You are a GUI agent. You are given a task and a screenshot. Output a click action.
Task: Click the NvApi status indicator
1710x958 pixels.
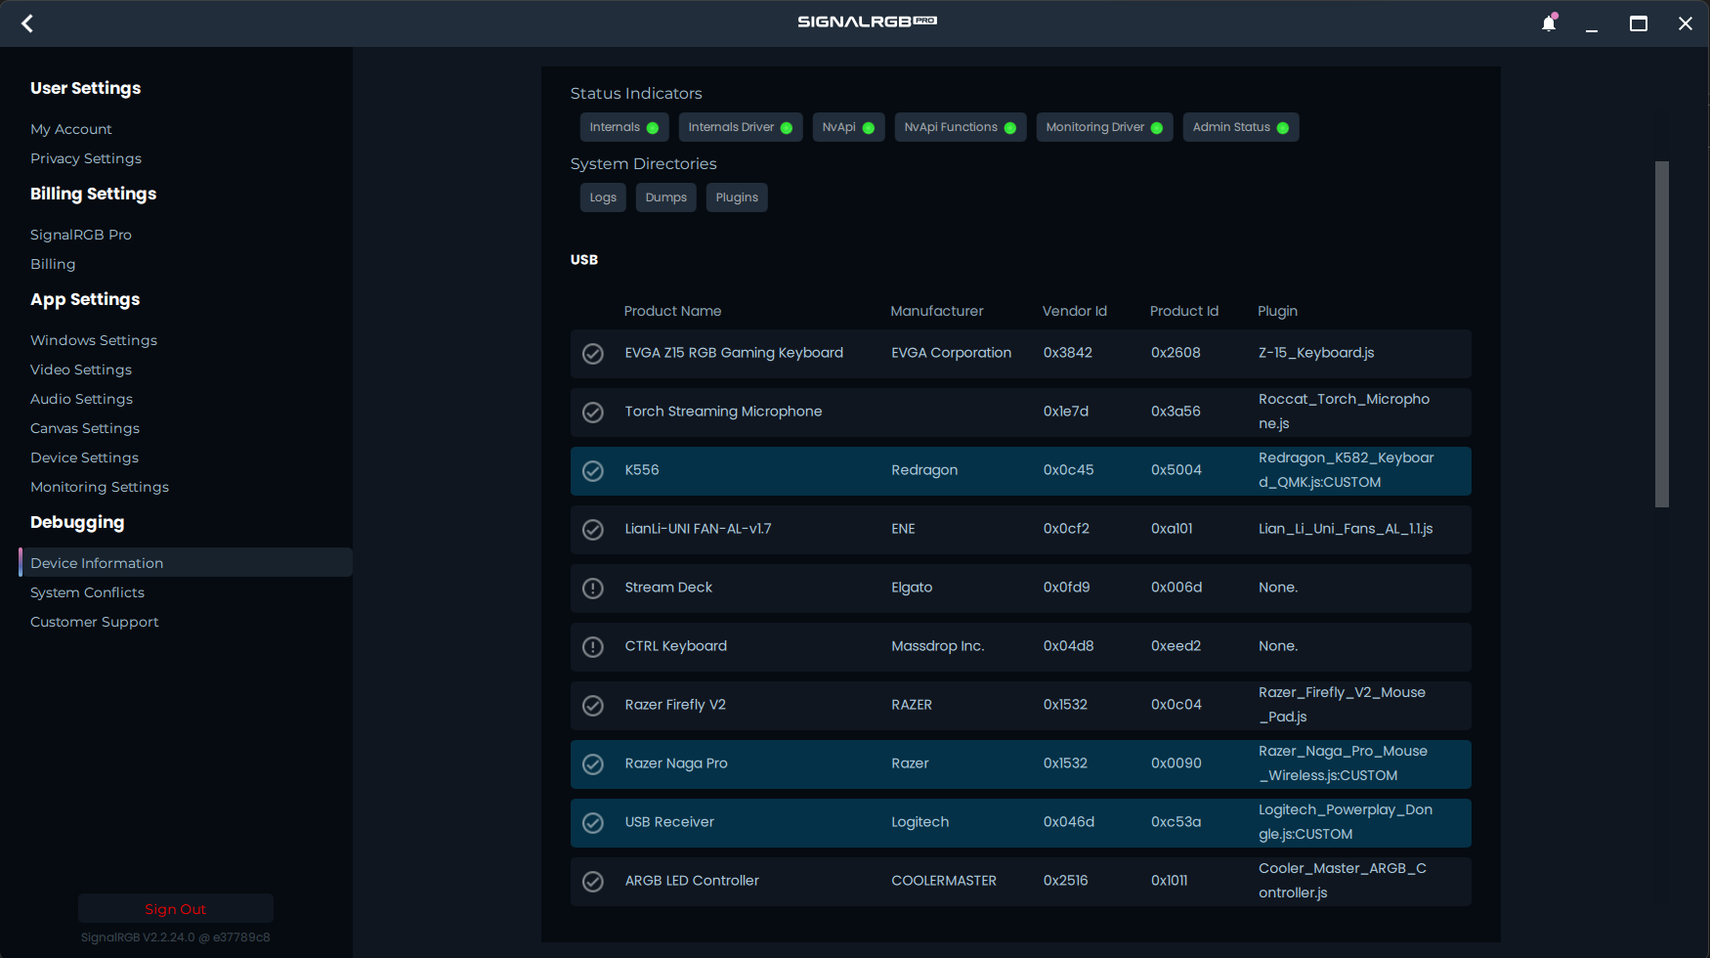(848, 127)
